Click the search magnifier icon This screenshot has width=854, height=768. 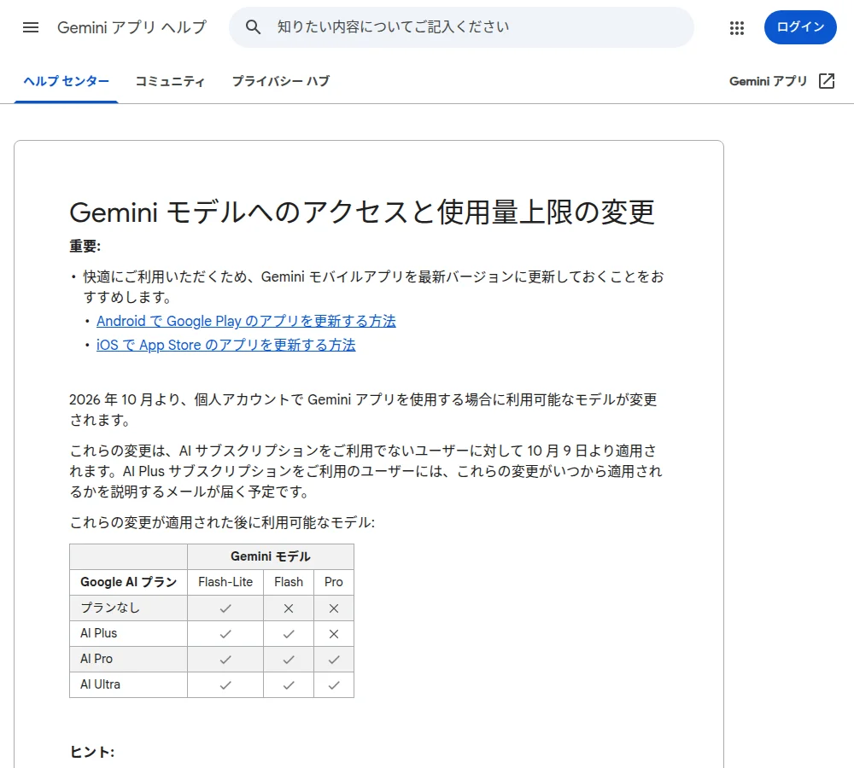pos(253,26)
